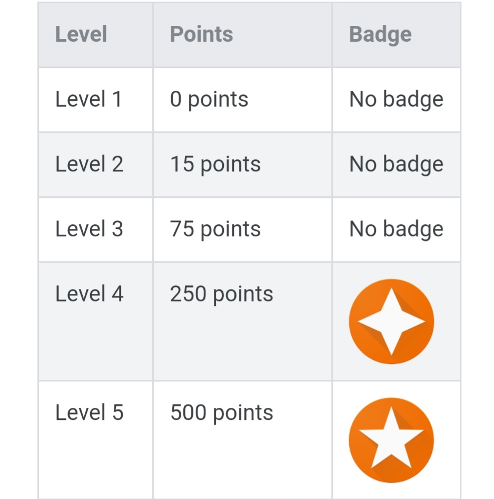Select the Level 3 cell
Image resolution: width=494 pixels, height=499 pixels.
coord(95,229)
